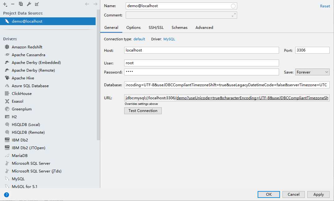Select the IBM Db2 (JTOpen) label
The width and height of the screenshot is (334, 201).
pos(29,148)
